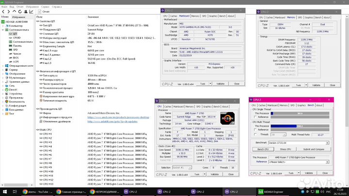Viewport: 349px width, 196px height.
Task: Open Tools dropdown arrow in Mainboard window
Action: 210,84
